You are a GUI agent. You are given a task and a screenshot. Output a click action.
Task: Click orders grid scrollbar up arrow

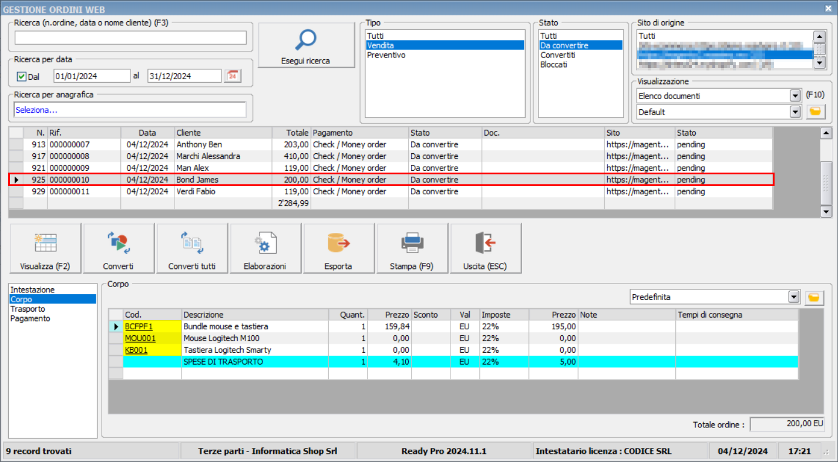[x=826, y=133]
